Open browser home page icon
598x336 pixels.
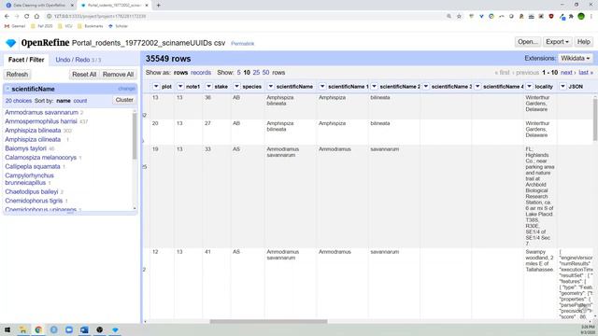[36, 17]
